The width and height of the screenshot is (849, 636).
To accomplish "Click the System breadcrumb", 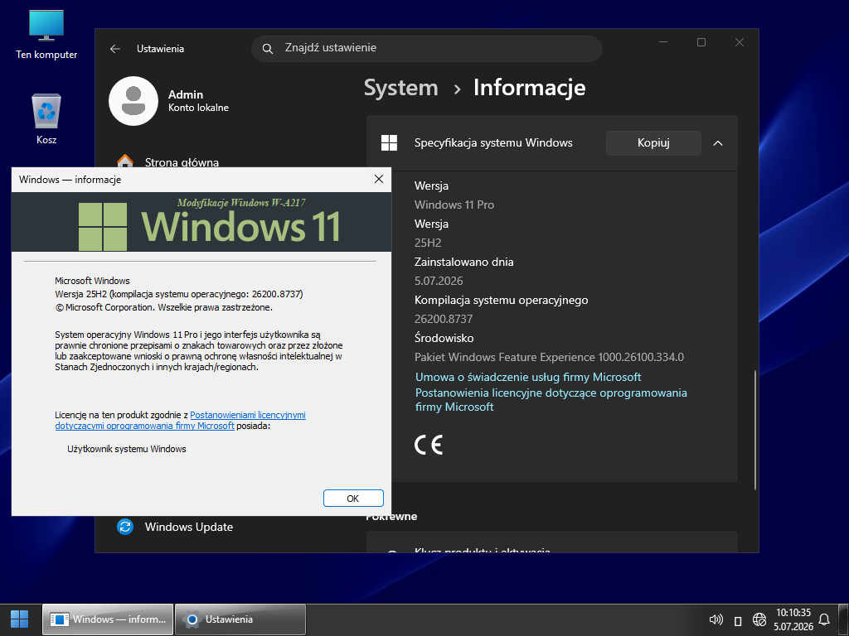I will pyautogui.click(x=400, y=88).
